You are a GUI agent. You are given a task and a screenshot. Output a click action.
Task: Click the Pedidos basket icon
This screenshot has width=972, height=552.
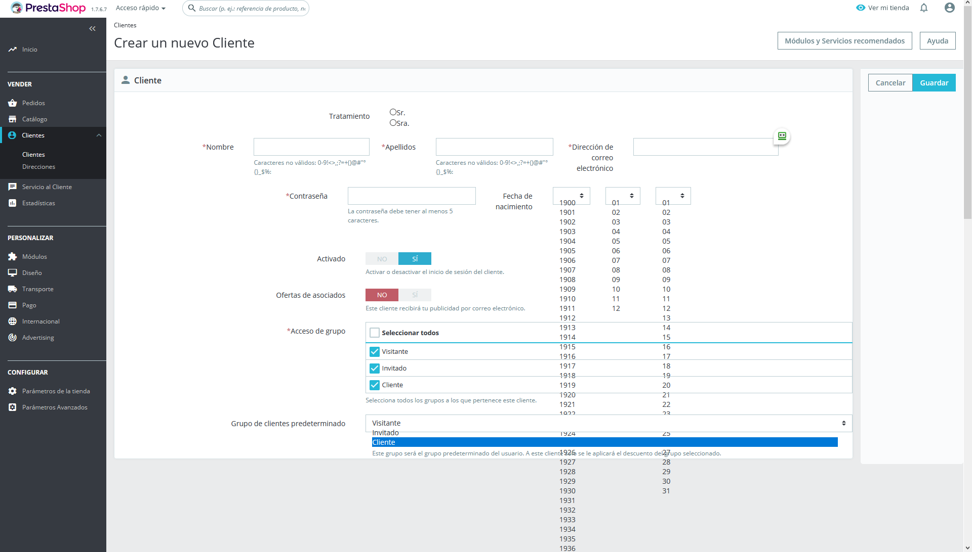(x=13, y=103)
